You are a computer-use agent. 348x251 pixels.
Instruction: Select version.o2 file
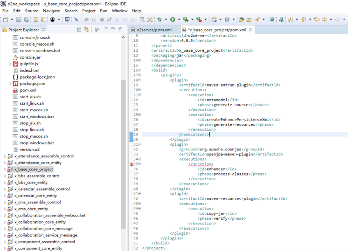[x=30, y=149]
